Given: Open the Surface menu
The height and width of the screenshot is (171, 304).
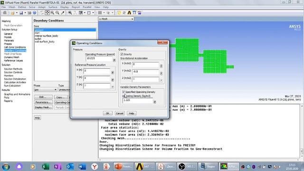Looking at the screenshot, I should point(53,7).
